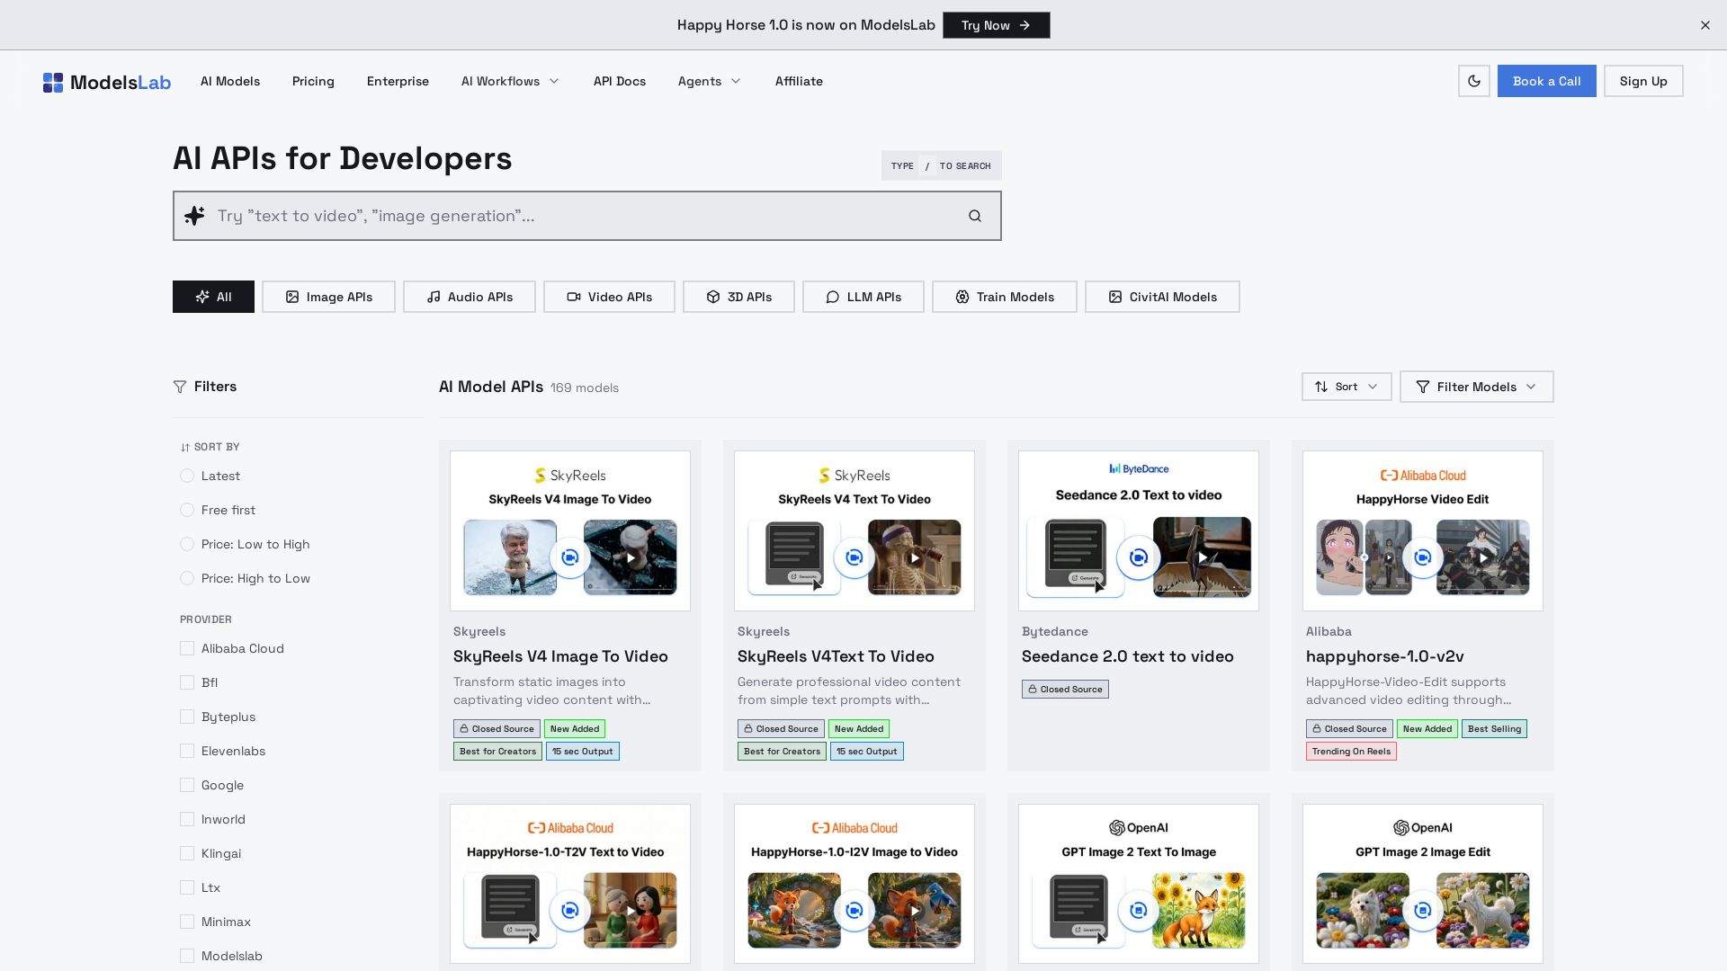Visit the Affiliate page
Viewport: 1727px width, 971px height.
coord(799,81)
